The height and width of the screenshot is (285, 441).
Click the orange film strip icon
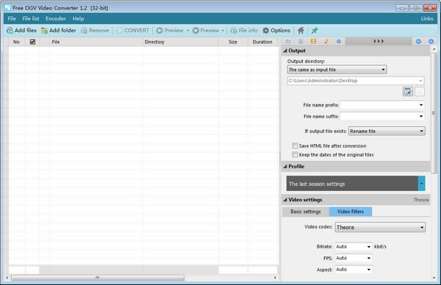[313, 41]
